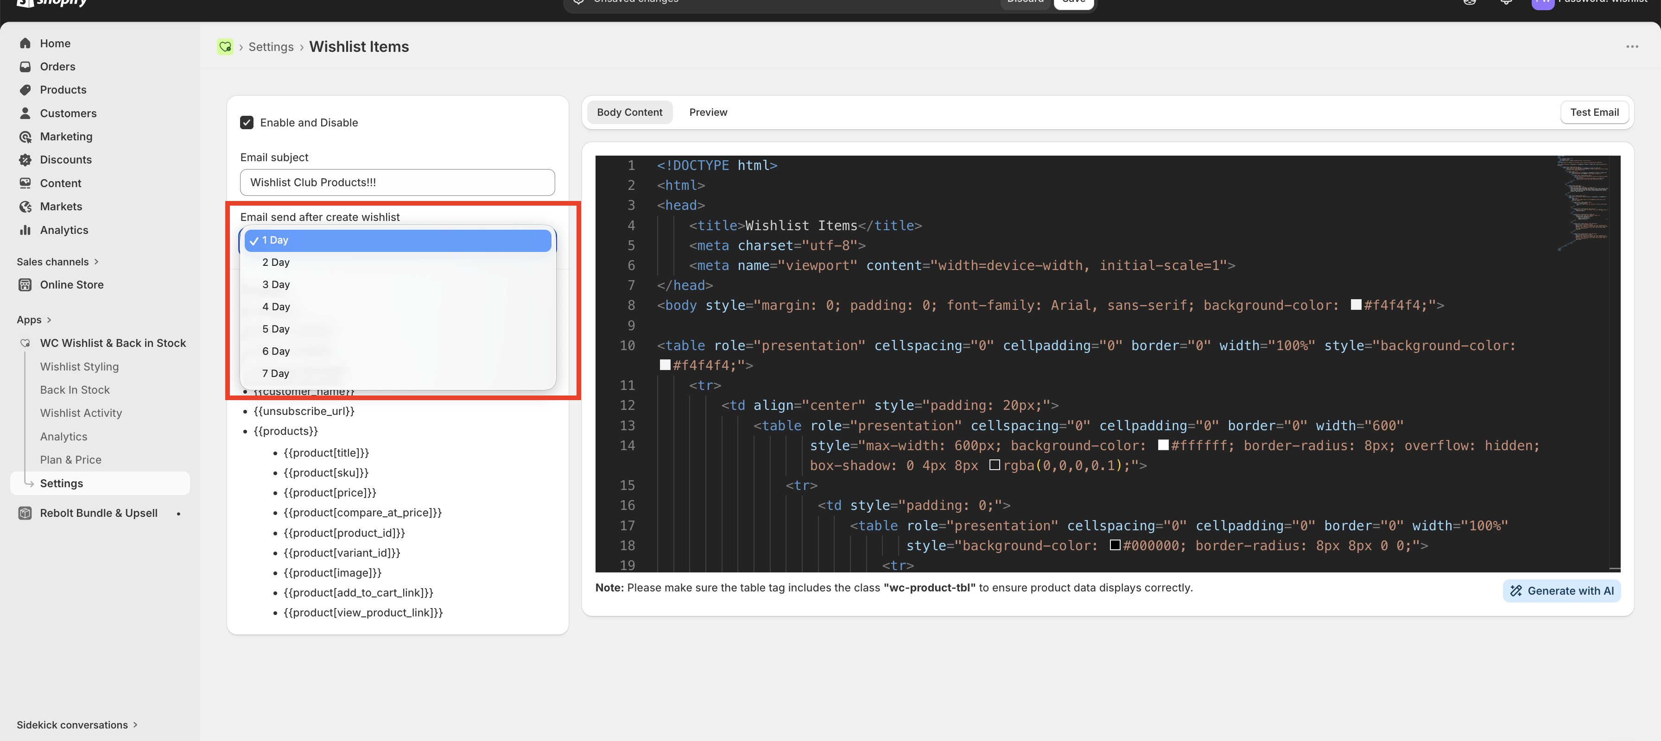This screenshot has width=1661, height=741.
Task: Click the Markets globe icon
Action: point(25,206)
